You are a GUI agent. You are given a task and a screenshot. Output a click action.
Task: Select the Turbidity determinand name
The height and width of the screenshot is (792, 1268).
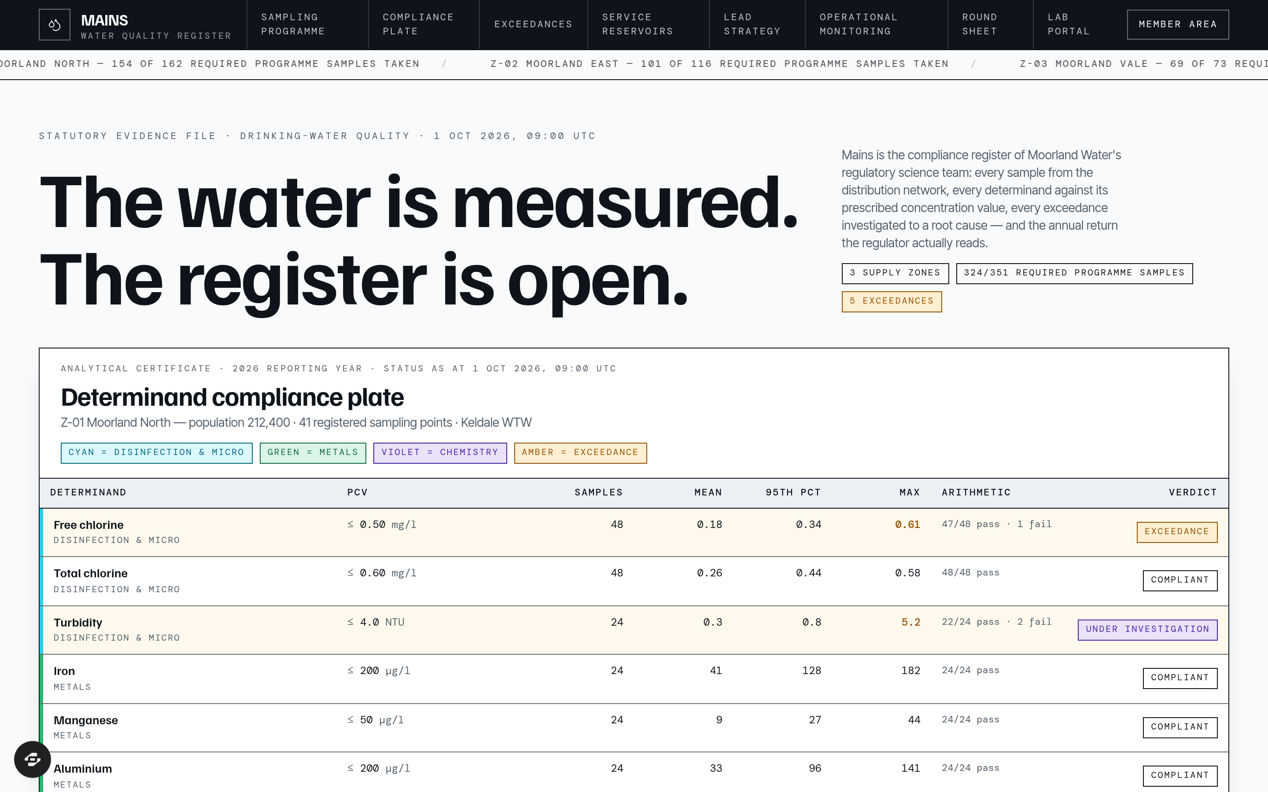[78, 623]
